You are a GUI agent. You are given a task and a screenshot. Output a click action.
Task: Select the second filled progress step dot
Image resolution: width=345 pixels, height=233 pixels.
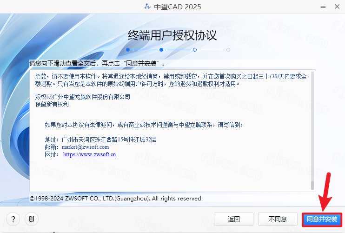161,49
